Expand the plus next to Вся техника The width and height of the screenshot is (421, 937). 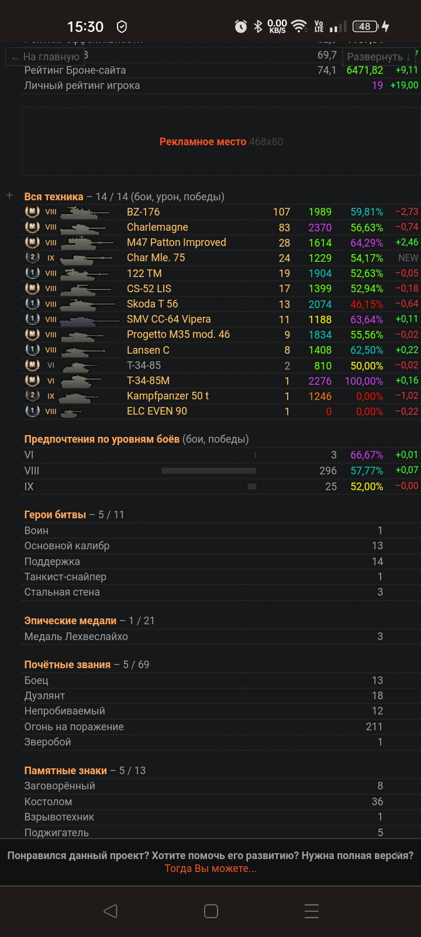click(x=9, y=196)
